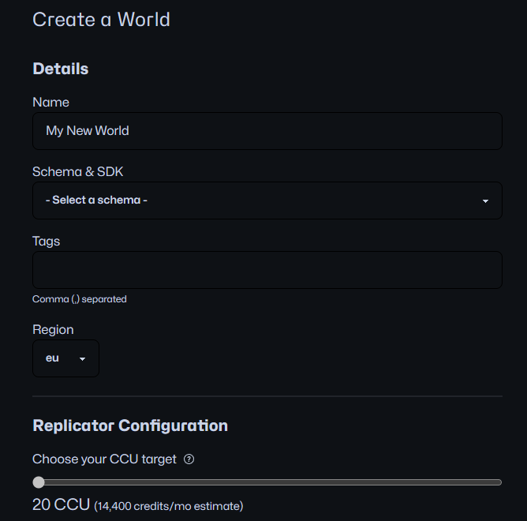
Task: Click the middle of the CCU slider track
Action: pos(268,482)
